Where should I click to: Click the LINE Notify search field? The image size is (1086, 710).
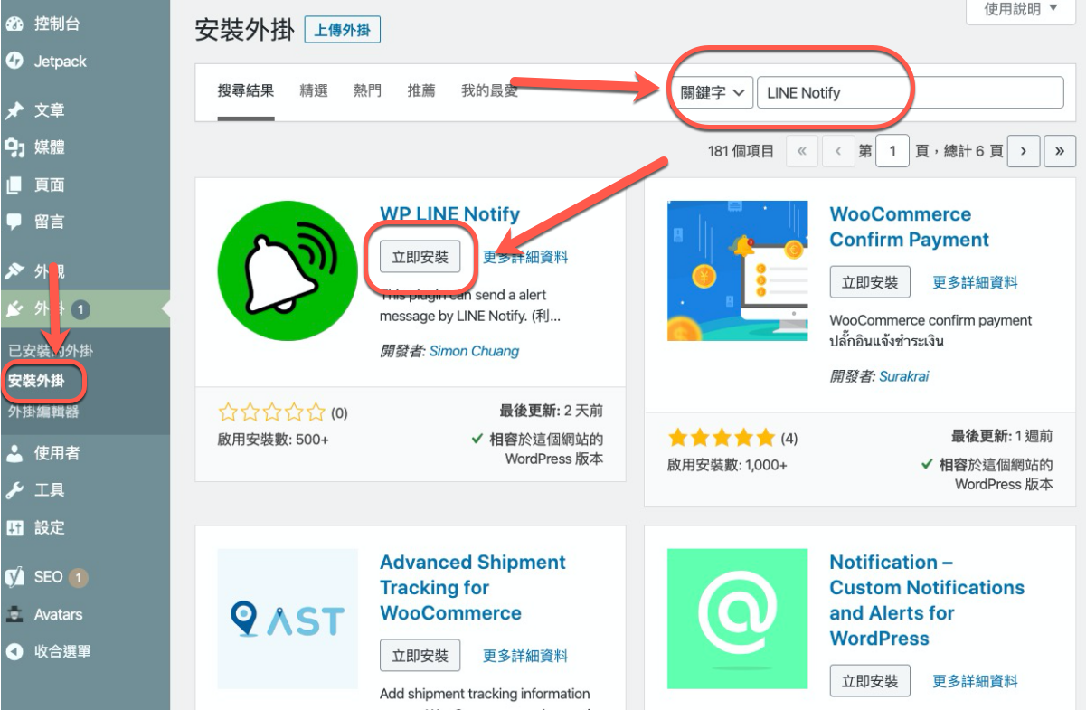point(910,92)
